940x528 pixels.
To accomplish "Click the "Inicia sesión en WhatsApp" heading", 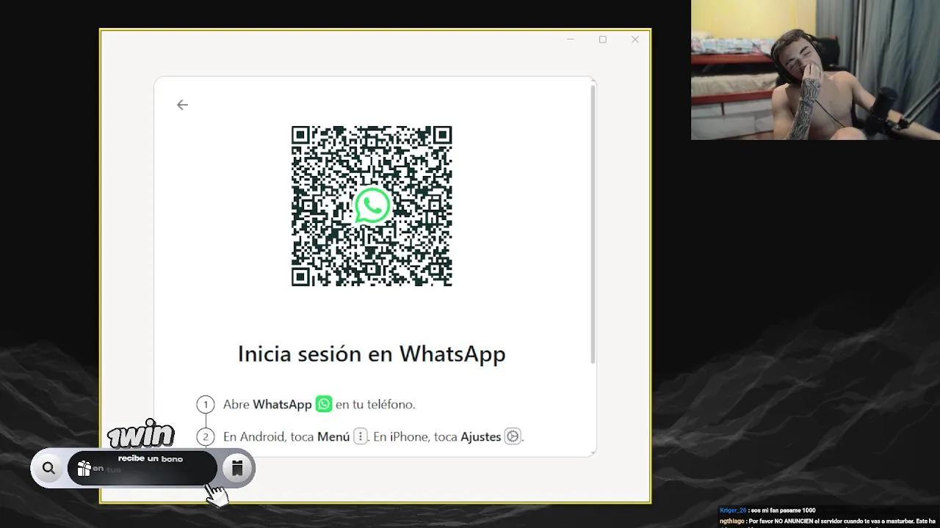I will click(372, 354).
